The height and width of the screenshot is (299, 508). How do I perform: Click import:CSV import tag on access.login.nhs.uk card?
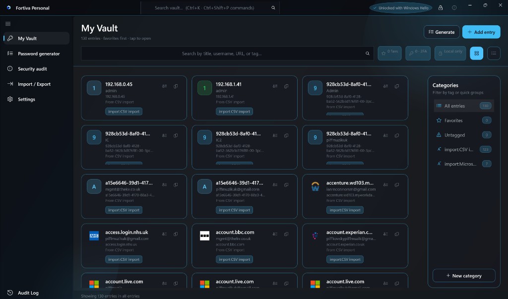click(124, 259)
